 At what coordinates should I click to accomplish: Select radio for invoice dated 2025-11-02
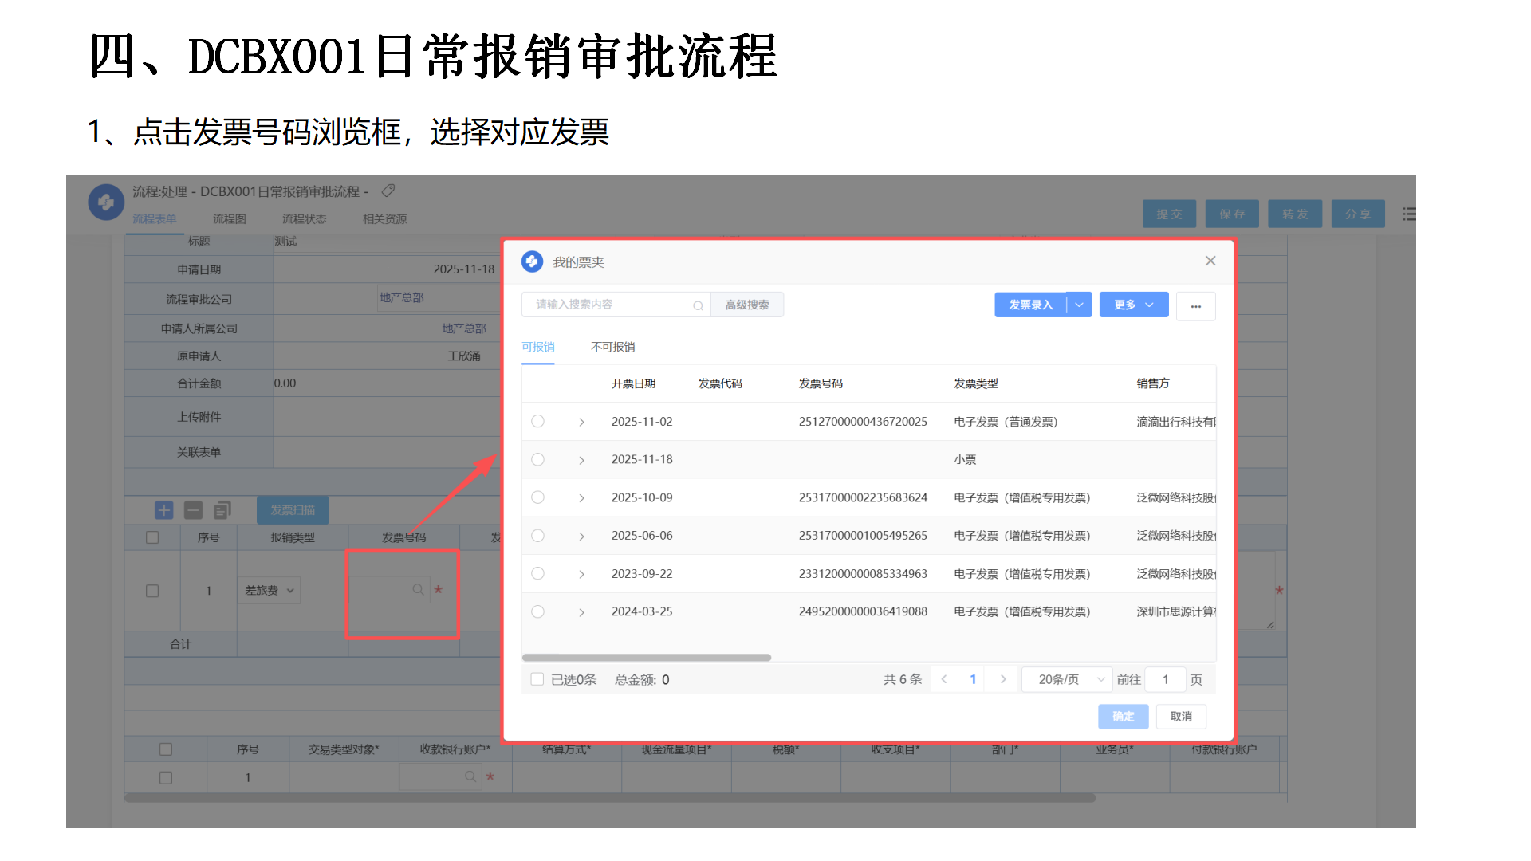point(538,422)
